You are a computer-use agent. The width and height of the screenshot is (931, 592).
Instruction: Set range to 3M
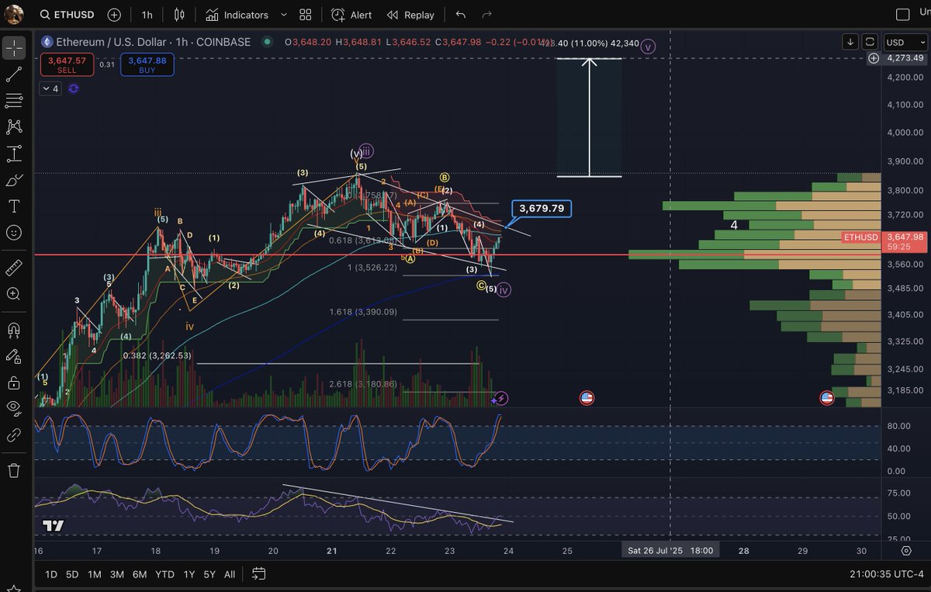[x=117, y=574]
